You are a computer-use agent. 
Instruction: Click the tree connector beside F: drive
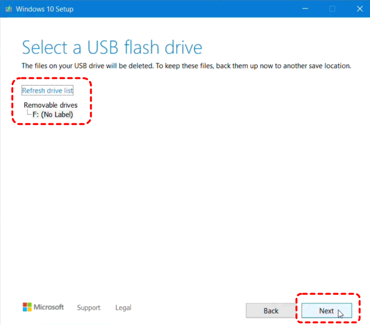click(29, 112)
